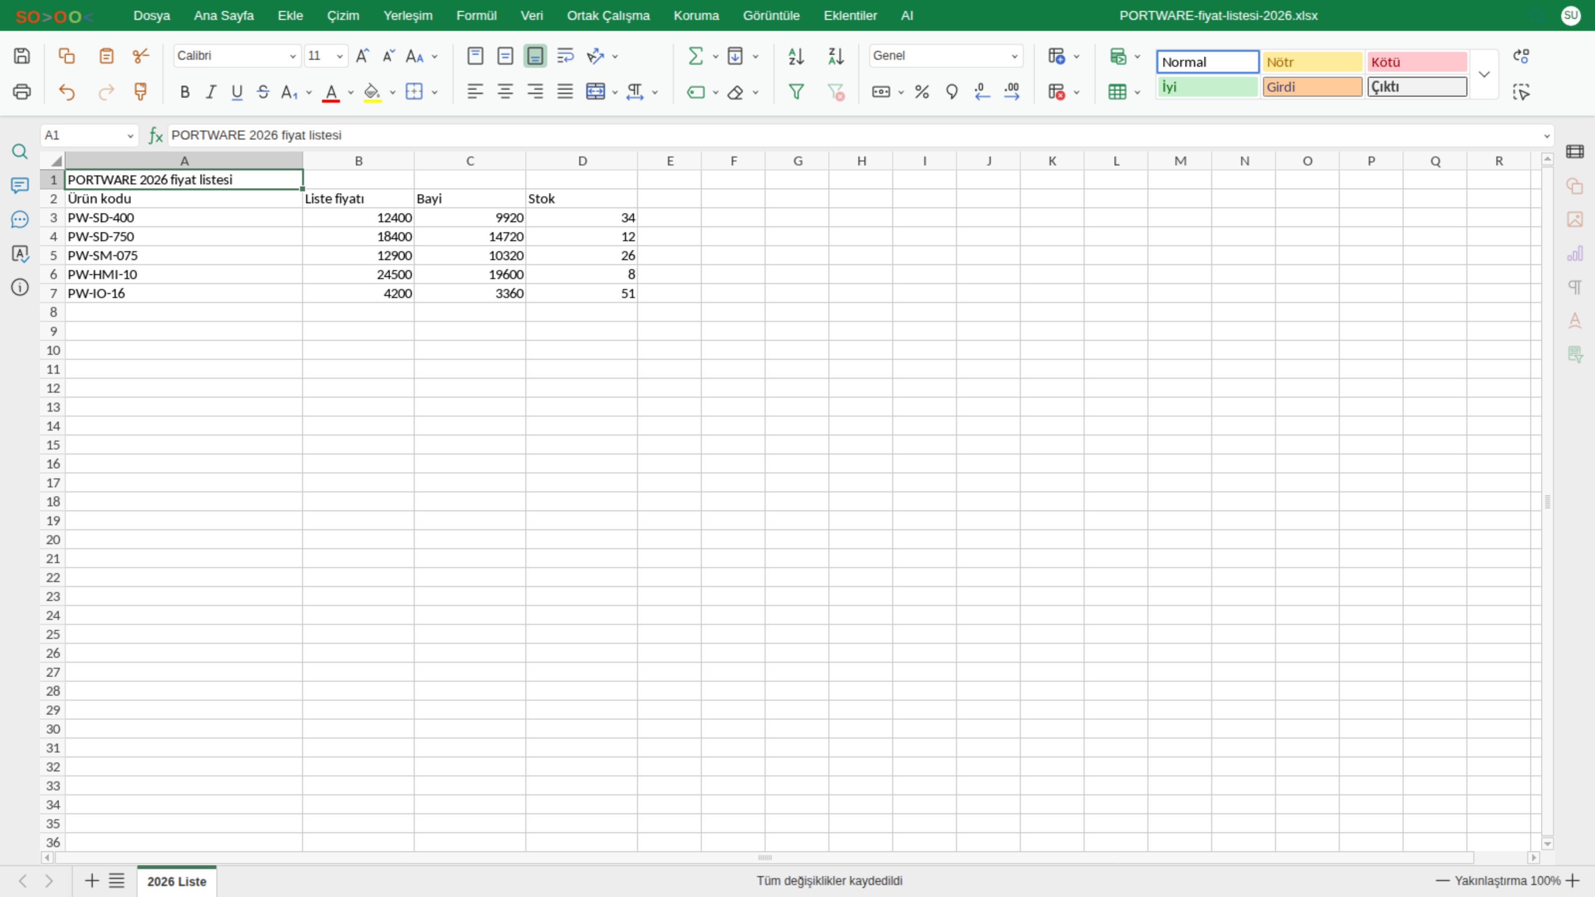Screen dimensions: 1595x897
Task: Add a new sheet with plus
Action: pyautogui.click(x=92, y=880)
